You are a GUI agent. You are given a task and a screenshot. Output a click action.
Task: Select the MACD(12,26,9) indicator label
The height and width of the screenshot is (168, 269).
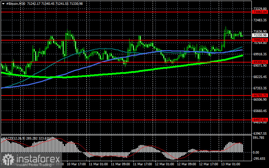click(14, 138)
